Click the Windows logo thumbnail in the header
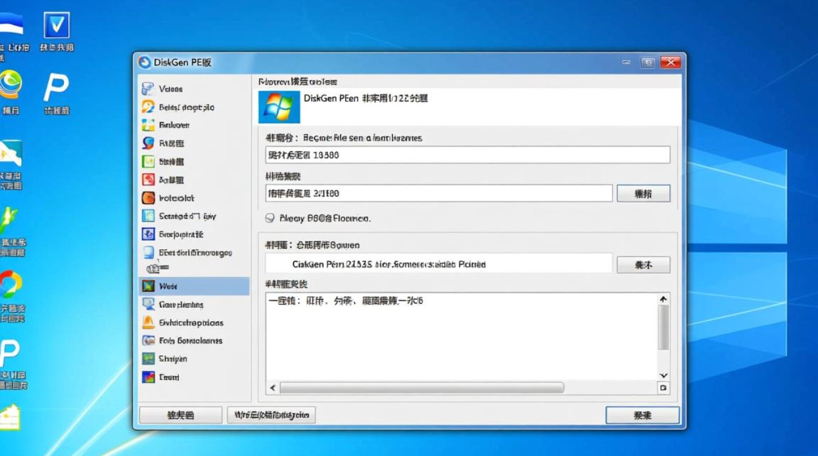Viewport: 818px width, 456px height. coord(279,107)
